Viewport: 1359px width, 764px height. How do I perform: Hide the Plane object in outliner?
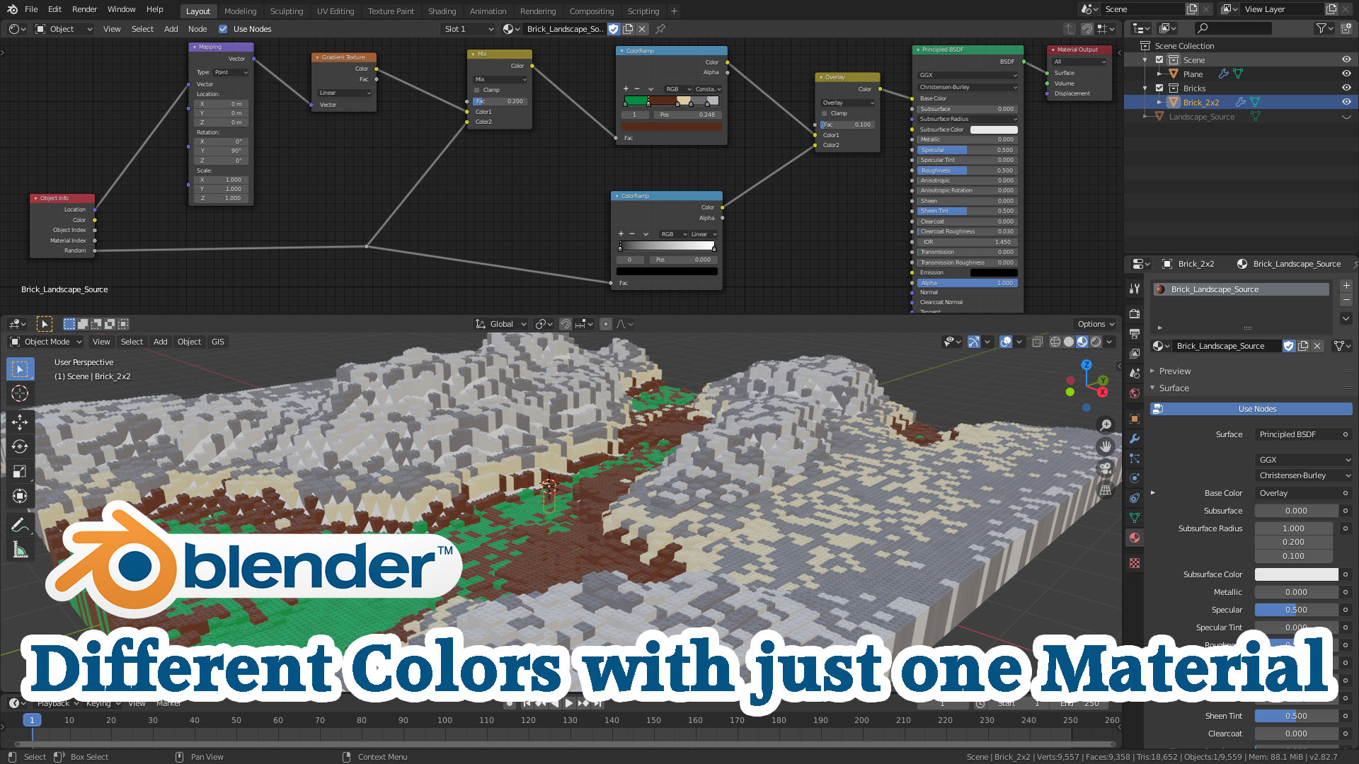coord(1346,74)
